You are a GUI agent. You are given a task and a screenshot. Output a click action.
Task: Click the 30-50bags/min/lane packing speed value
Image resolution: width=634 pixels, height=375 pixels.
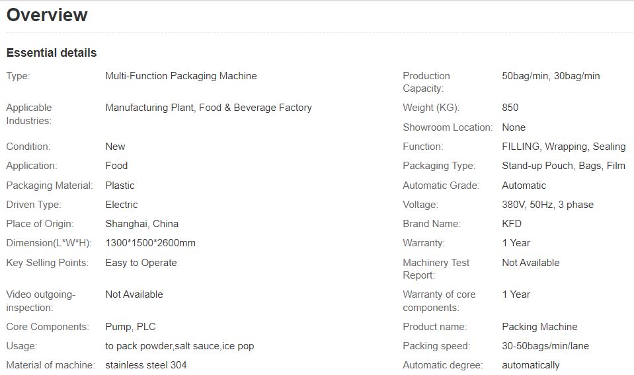[x=545, y=346]
